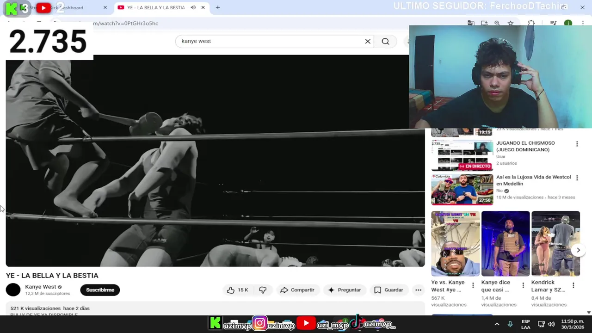592x333 pixels.
Task: Click the page scrollbar down arrow
Action: (589, 313)
